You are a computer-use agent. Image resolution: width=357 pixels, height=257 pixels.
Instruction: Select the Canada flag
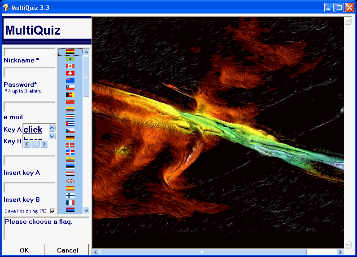pos(70,66)
